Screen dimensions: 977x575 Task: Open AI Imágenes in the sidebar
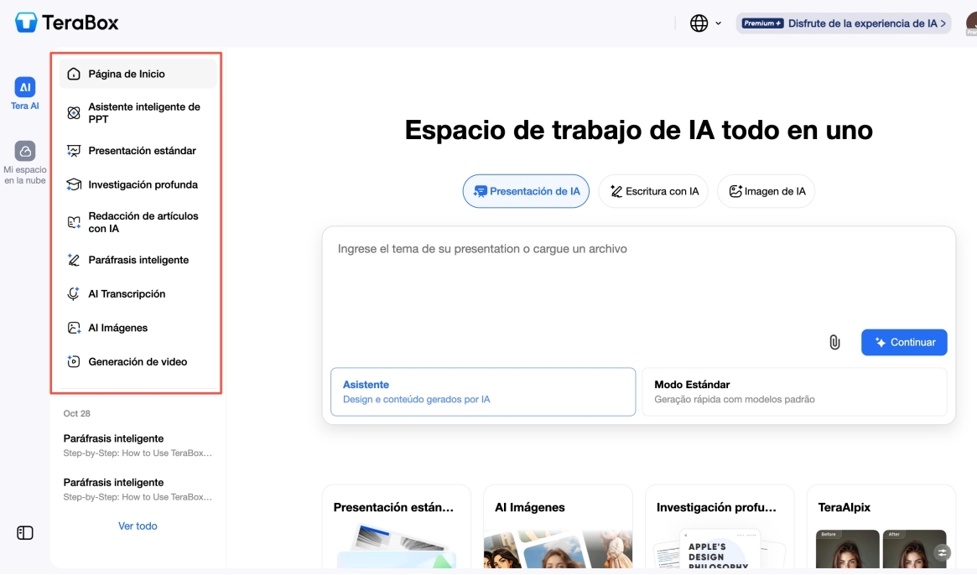[x=138, y=328]
